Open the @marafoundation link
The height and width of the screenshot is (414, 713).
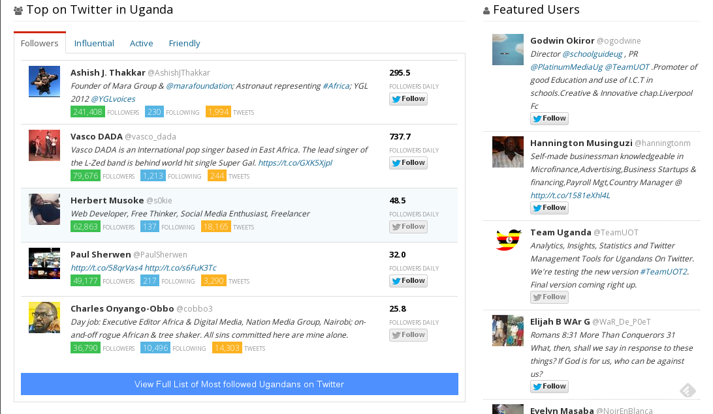click(199, 86)
